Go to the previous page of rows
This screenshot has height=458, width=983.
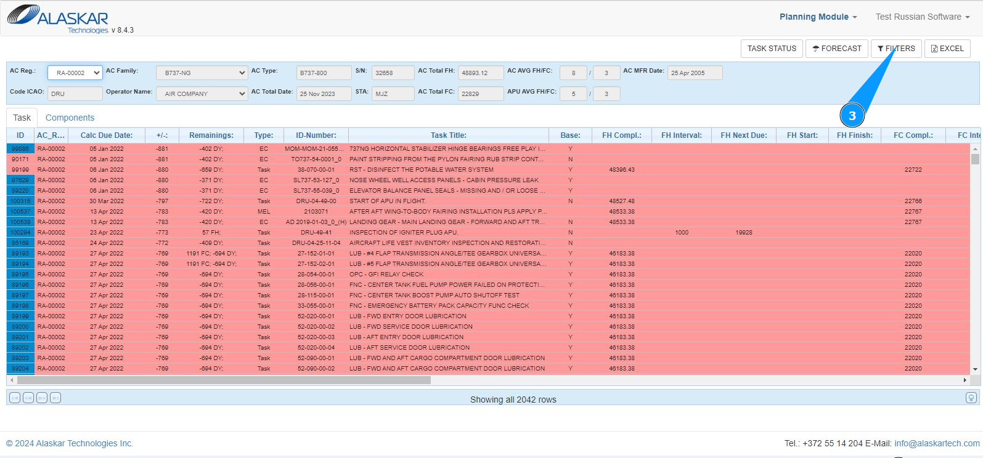(28, 398)
